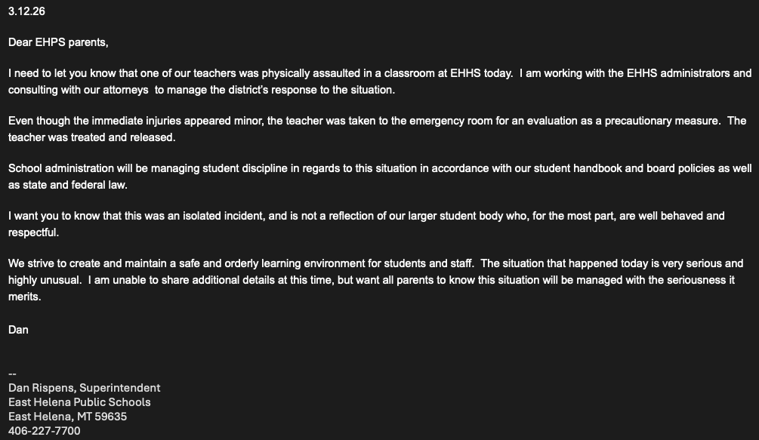Open the phone number 406-227-7700

45,430
